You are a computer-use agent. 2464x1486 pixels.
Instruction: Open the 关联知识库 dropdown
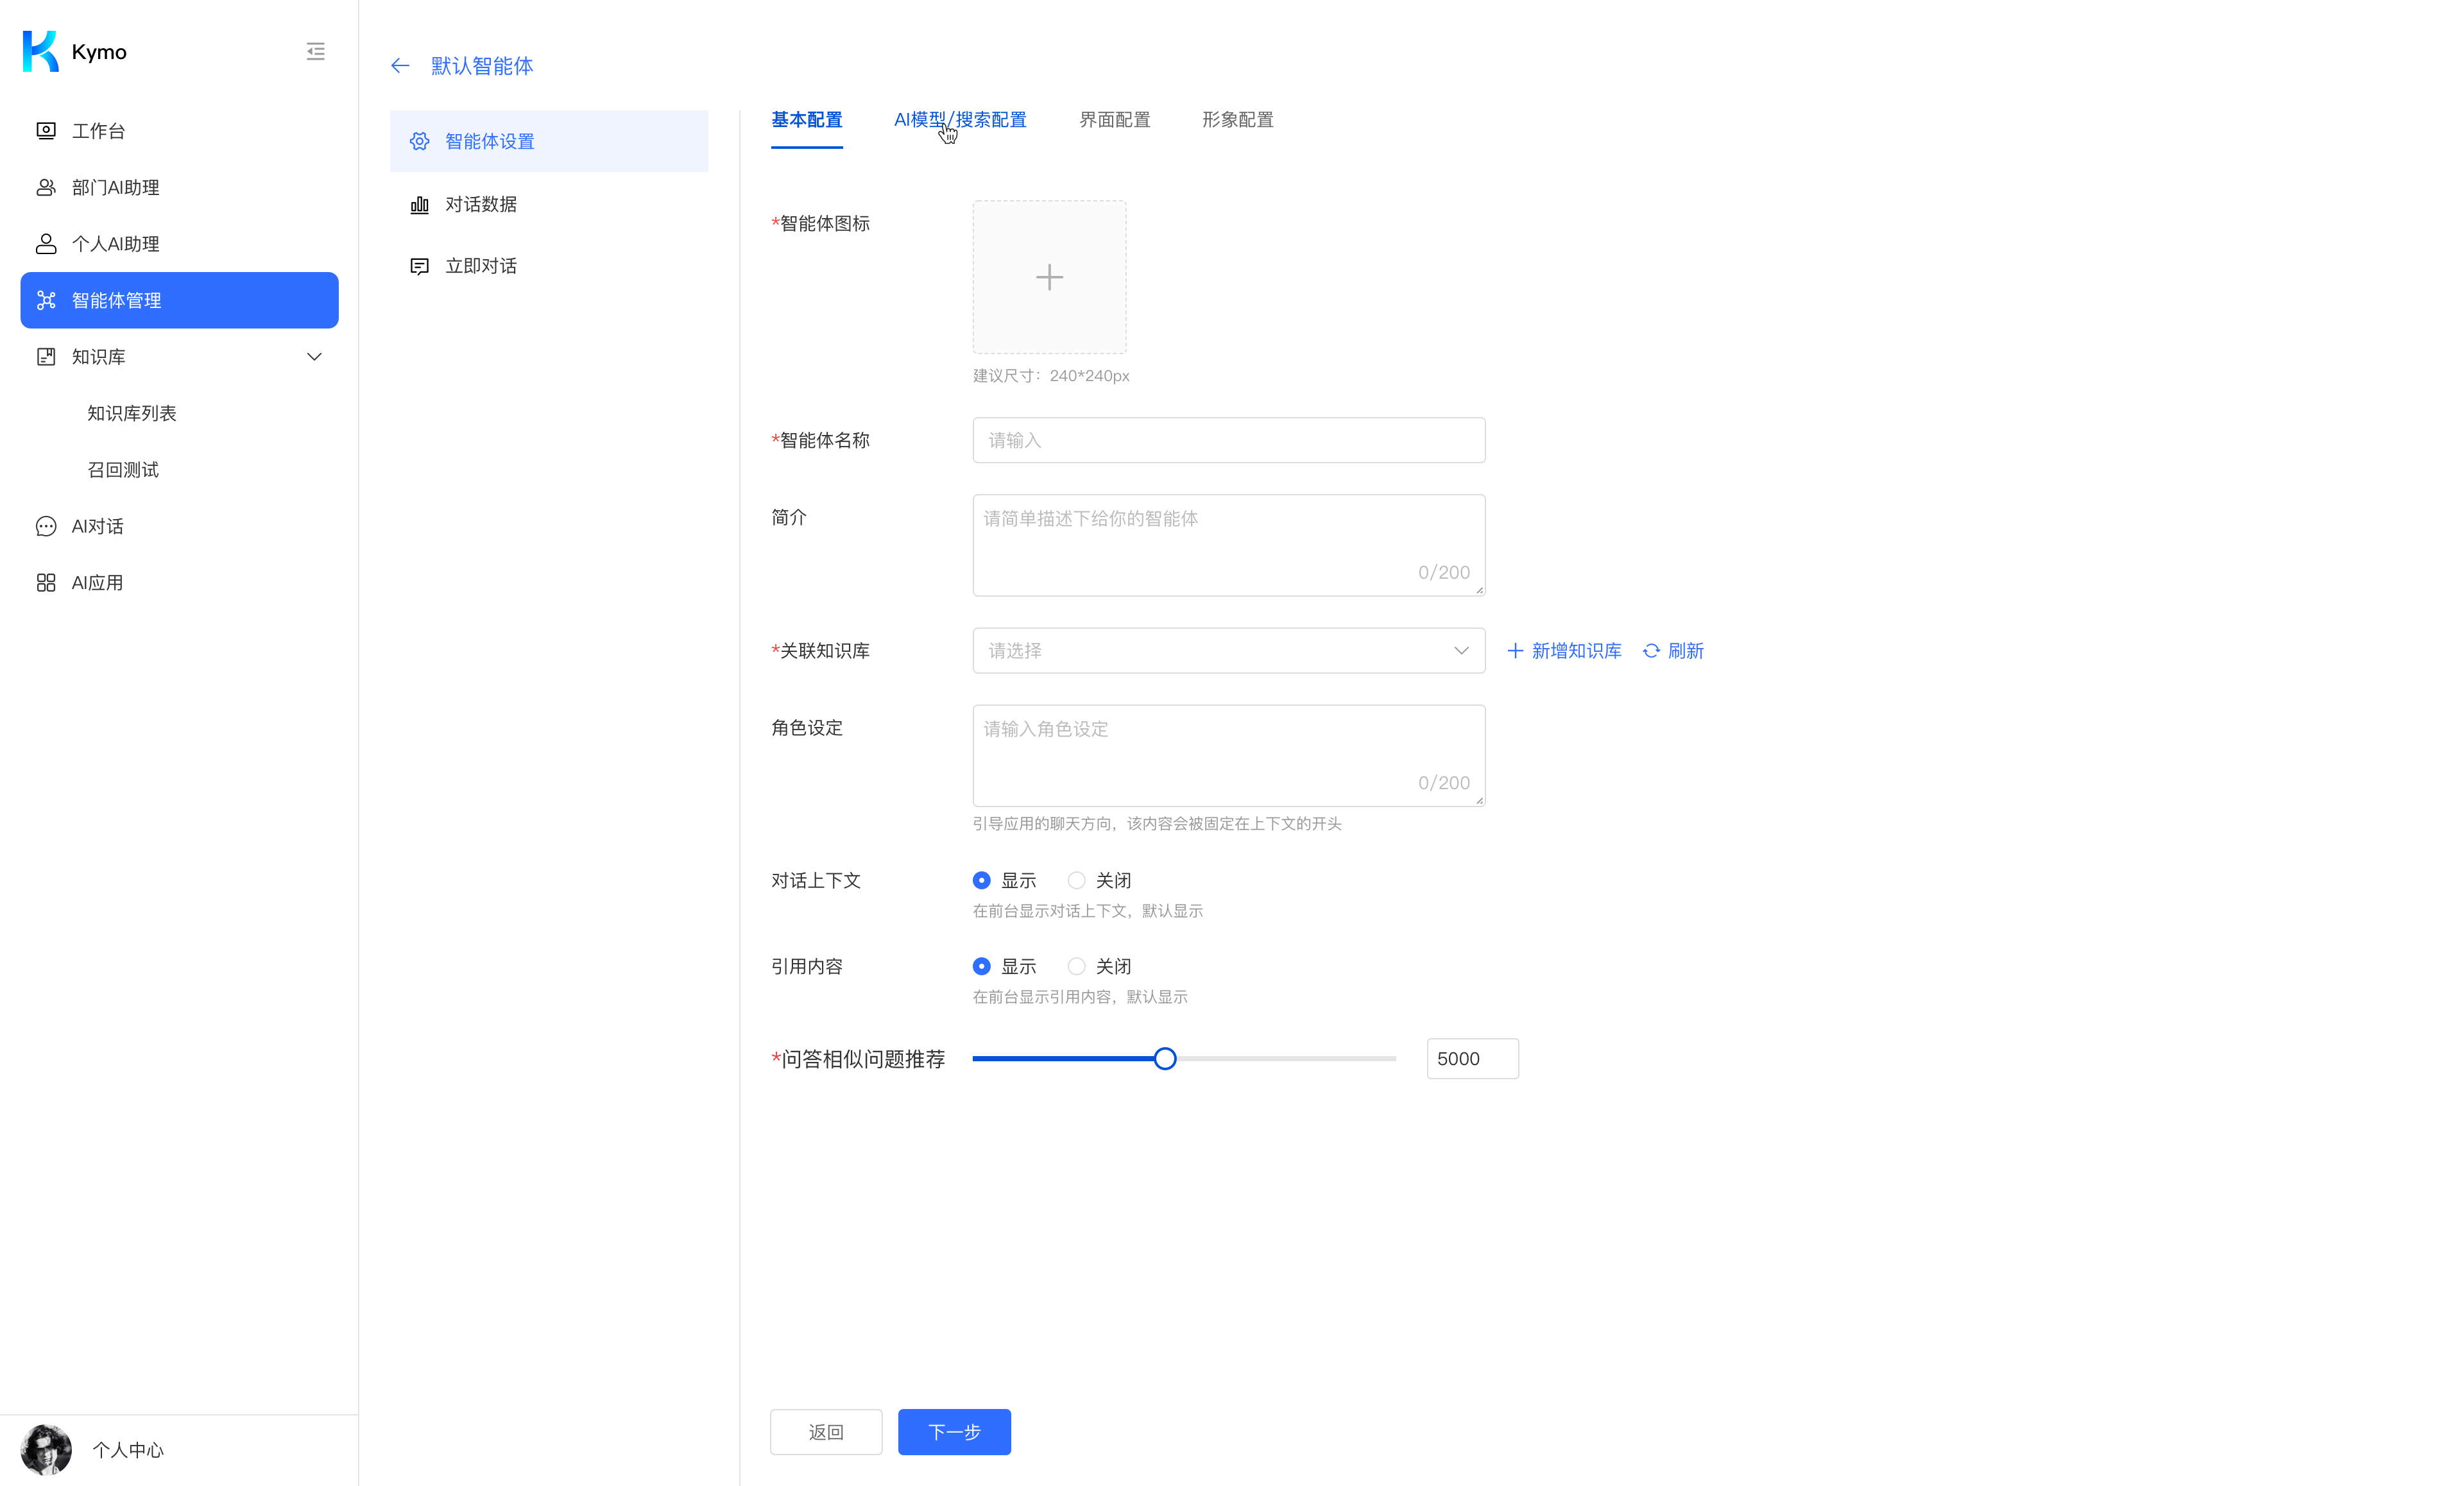click(1228, 651)
